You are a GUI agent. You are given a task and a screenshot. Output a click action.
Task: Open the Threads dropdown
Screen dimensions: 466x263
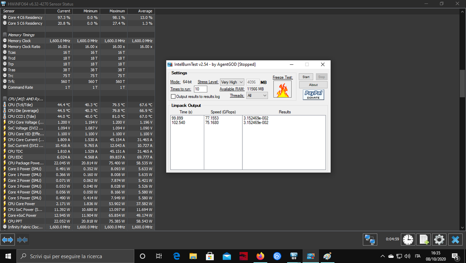coord(257,95)
